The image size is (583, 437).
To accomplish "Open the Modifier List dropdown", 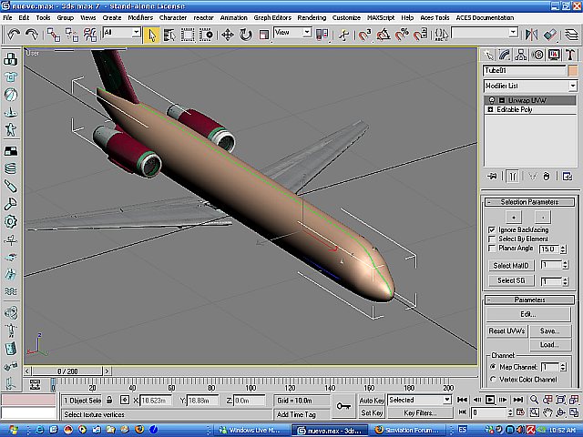I will [x=573, y=86].
